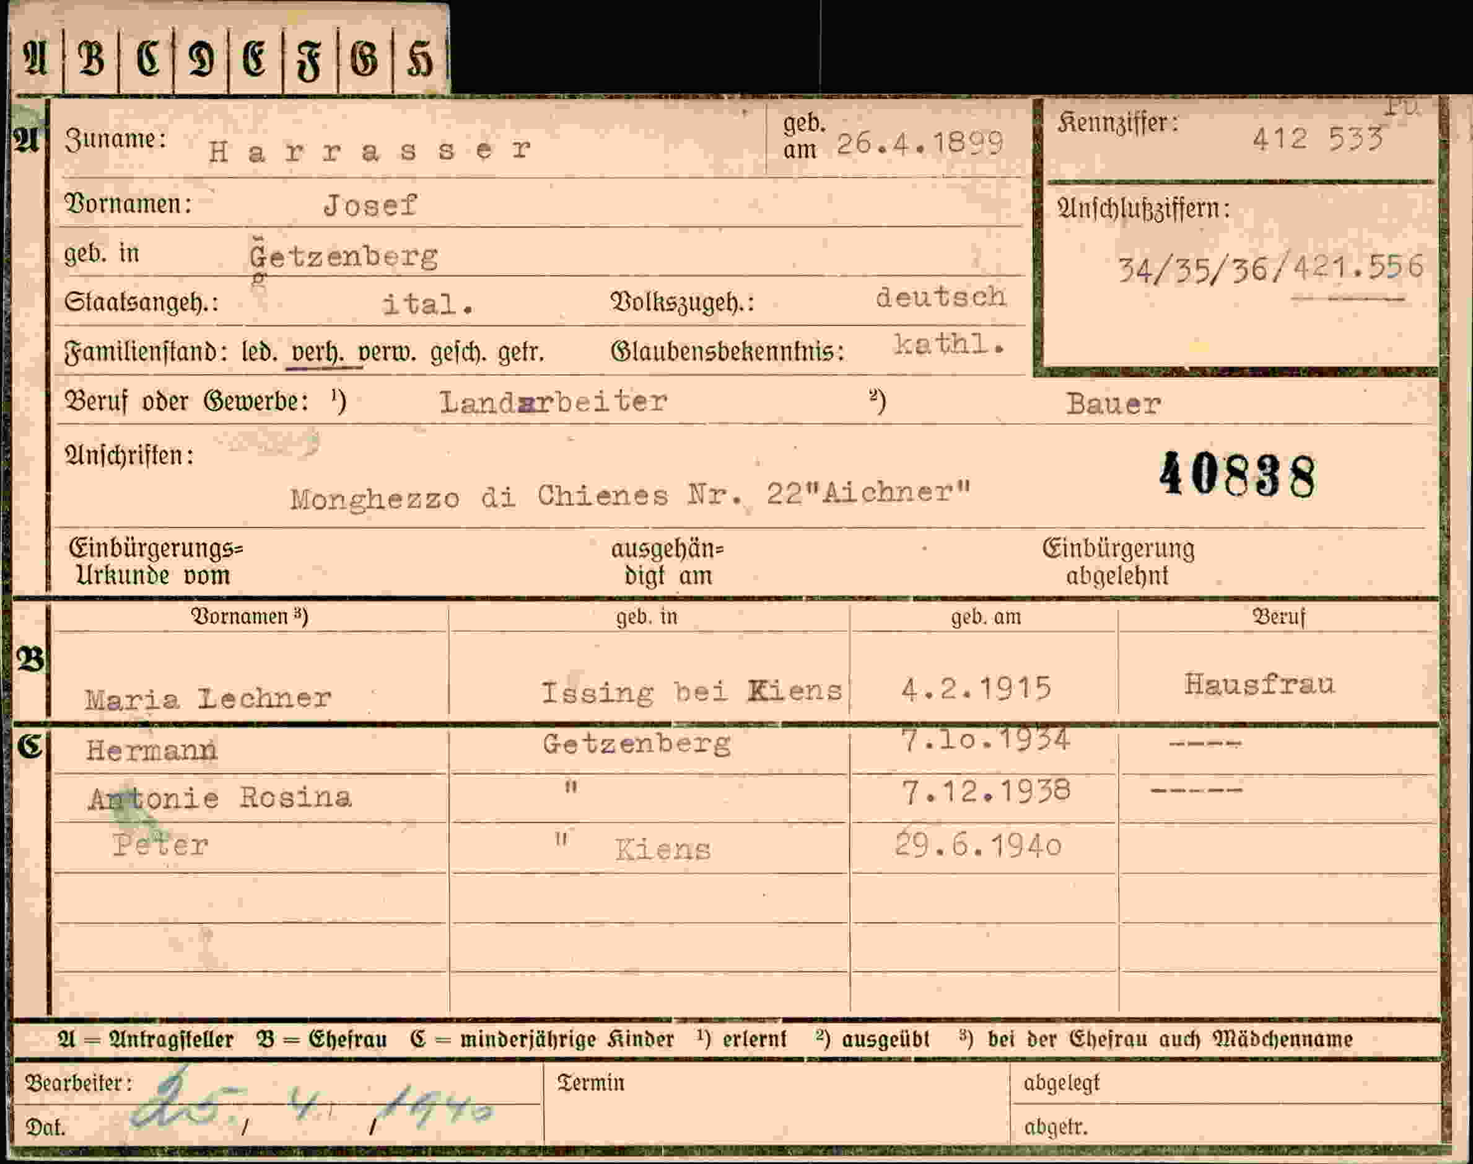
Task: Click 'Einbürgerung abgelehnt' label
Action: [1118, 562]
